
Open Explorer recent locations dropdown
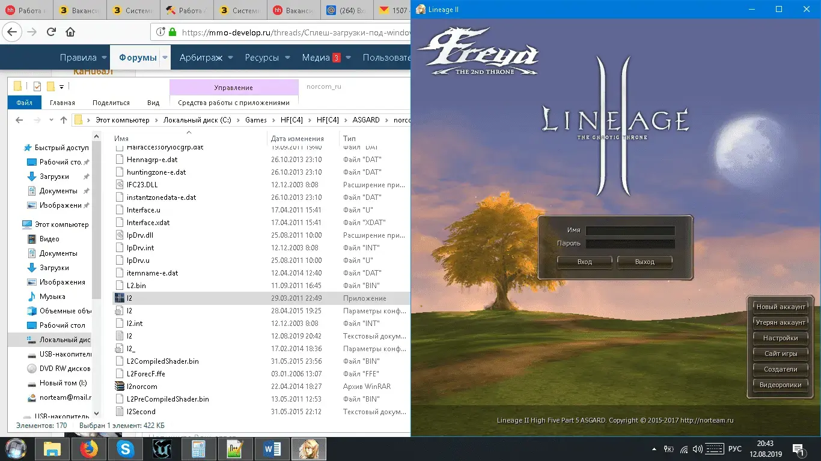point(50,120)
